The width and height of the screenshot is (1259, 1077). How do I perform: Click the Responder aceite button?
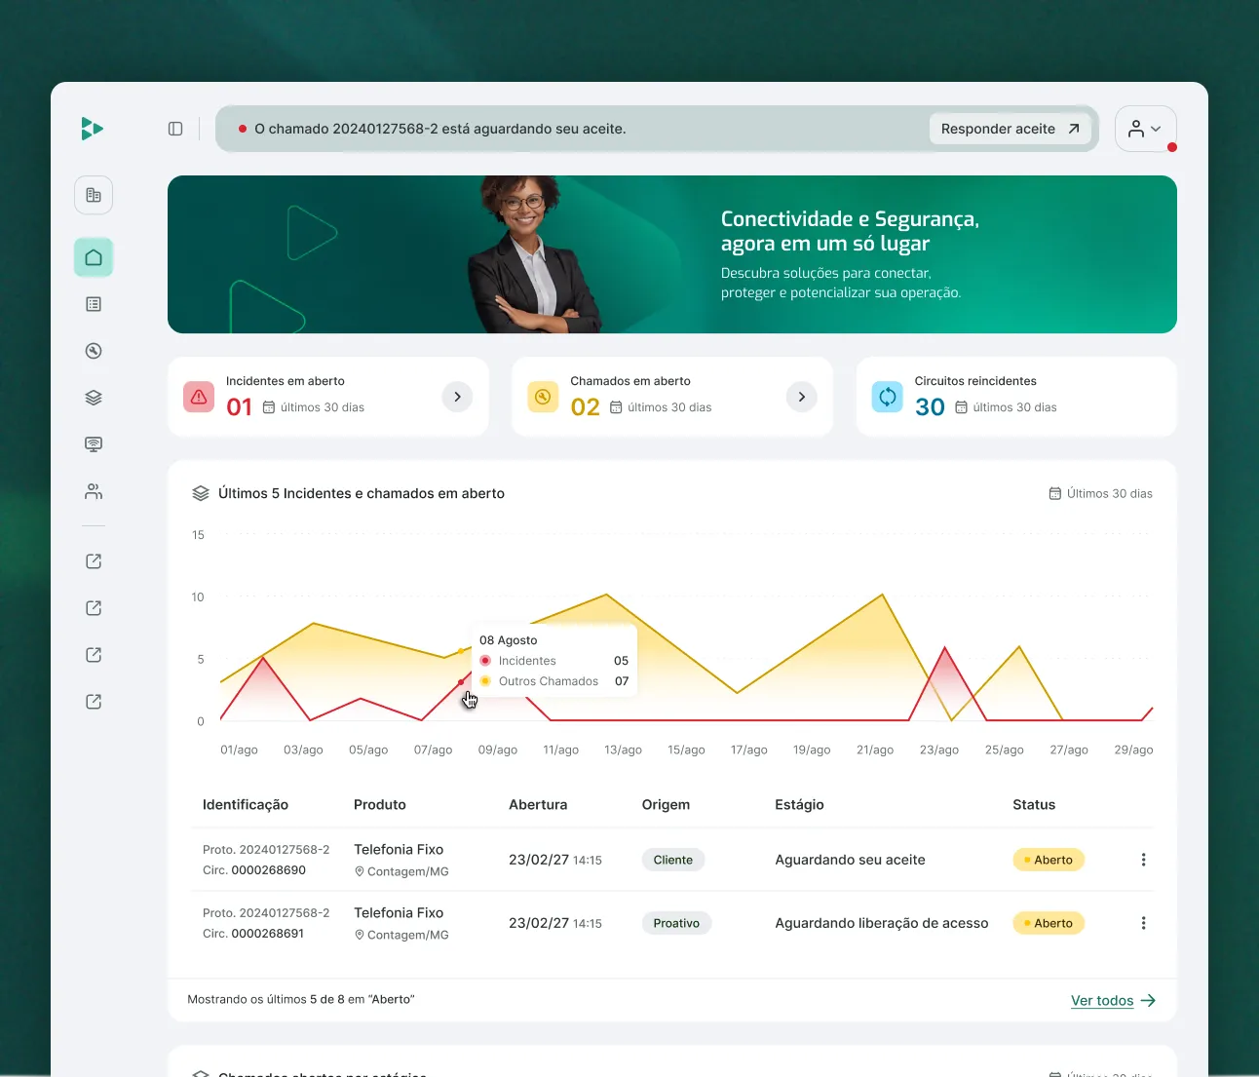pos(1011,129)
